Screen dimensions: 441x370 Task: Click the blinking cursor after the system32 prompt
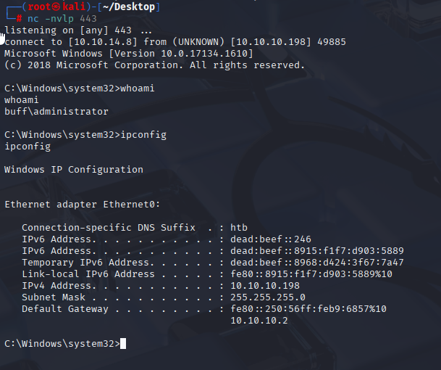[x=123, y=343]
